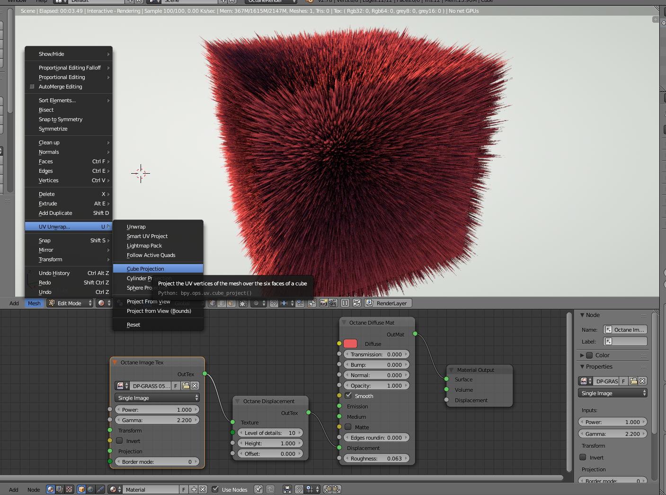Click the pin node tree icon

(x=258, y=489)
